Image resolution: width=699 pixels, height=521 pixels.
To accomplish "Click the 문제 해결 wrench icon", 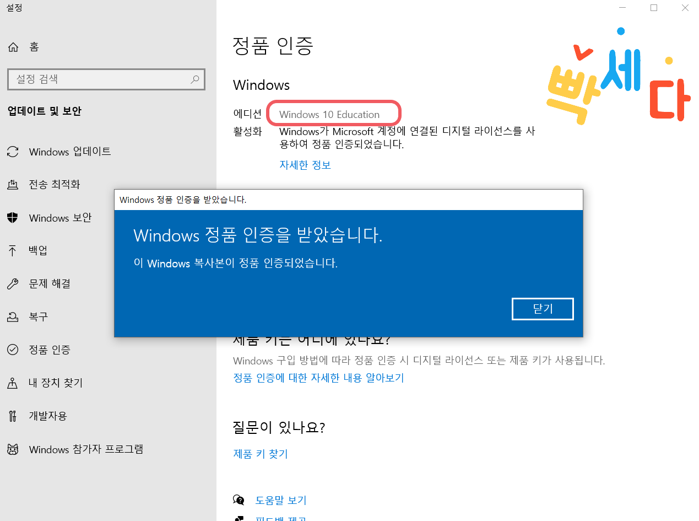I will (13, 284).
